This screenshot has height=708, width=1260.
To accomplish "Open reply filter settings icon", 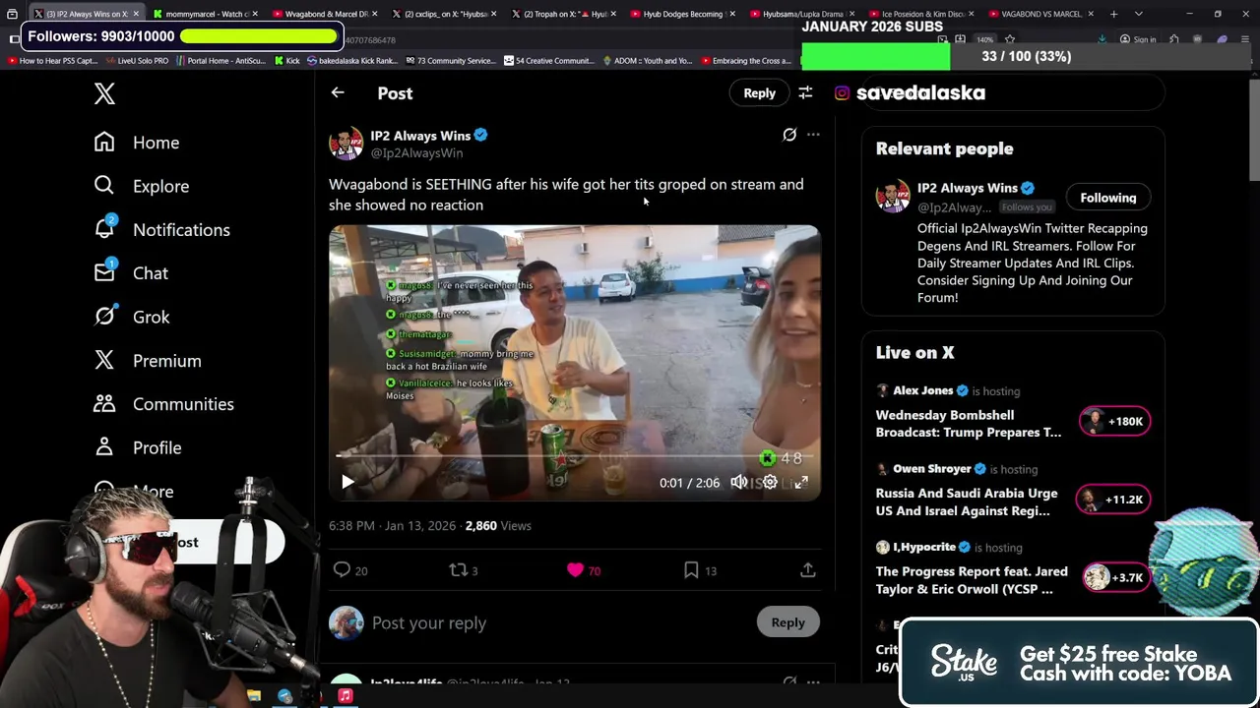I will 805,92.
